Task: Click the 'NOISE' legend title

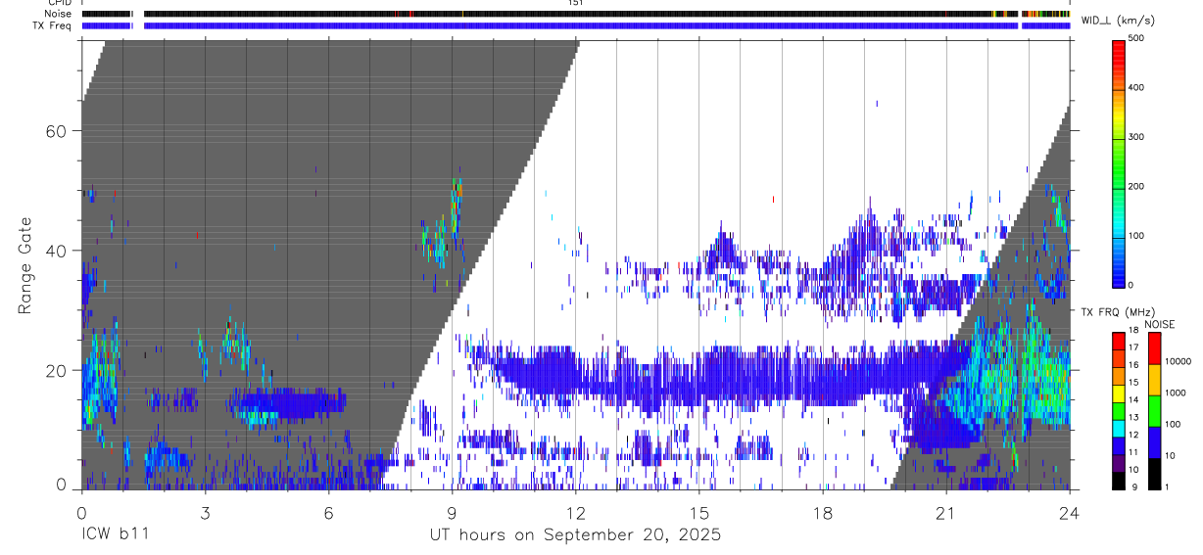Action: click(1159, 324)
